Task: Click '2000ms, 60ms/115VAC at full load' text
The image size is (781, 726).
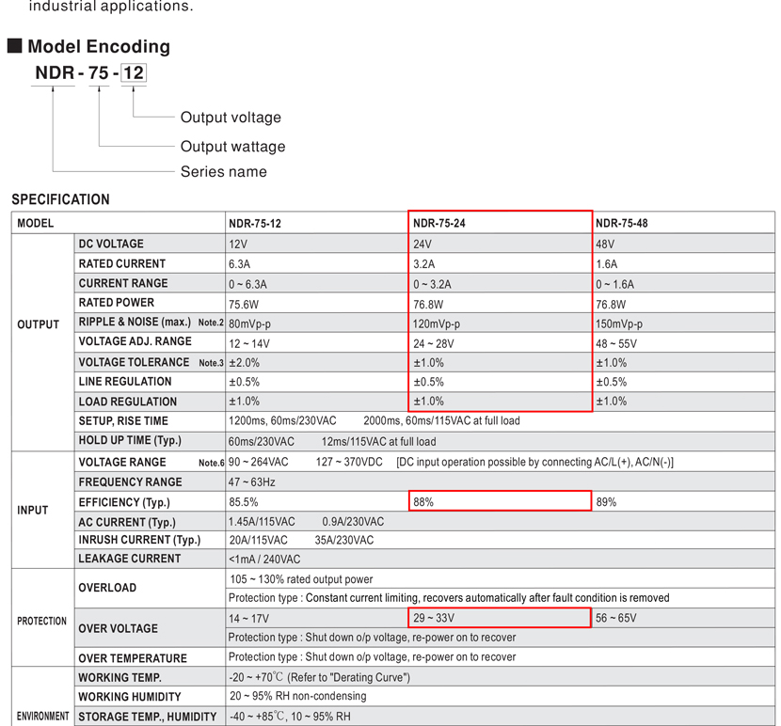Action: coord(442,421)
